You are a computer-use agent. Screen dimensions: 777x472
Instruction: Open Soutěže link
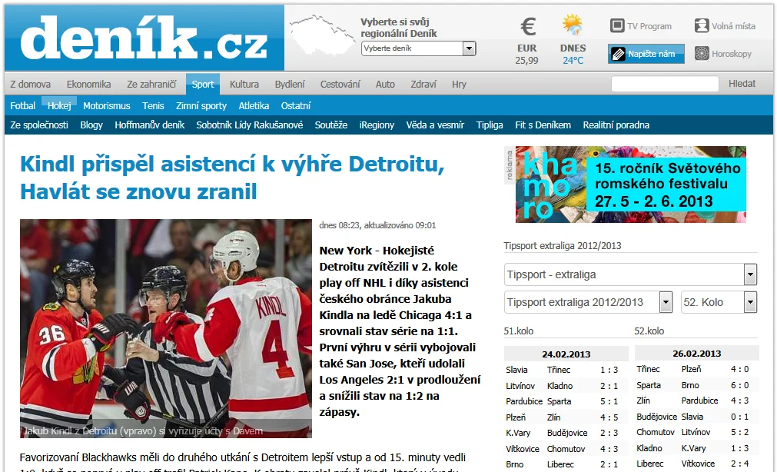(x=331, y=125)
